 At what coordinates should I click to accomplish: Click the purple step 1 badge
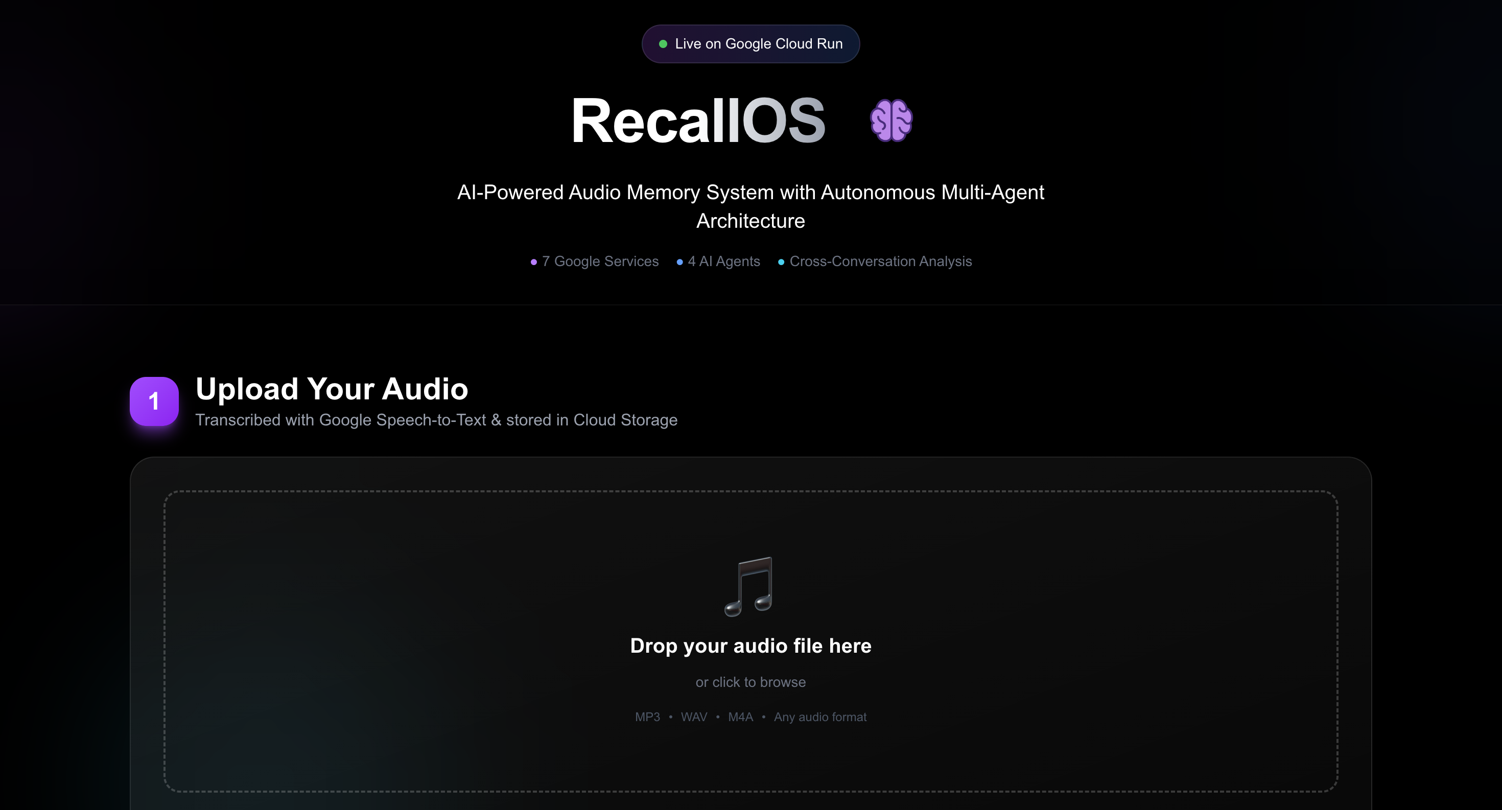pyautogui.click(x=154, y=401)
